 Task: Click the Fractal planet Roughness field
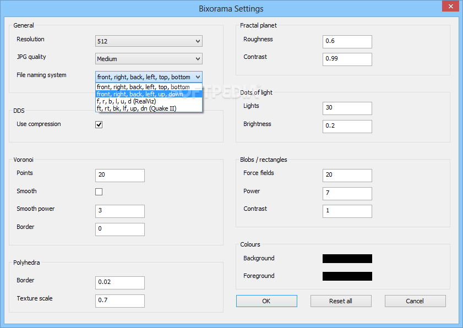(347, 42)
